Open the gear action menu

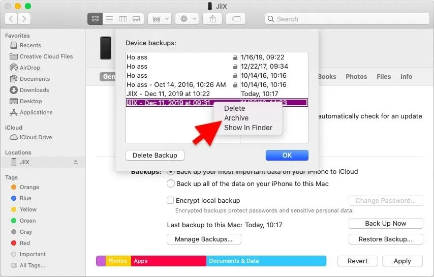click(x=187, y=19)
